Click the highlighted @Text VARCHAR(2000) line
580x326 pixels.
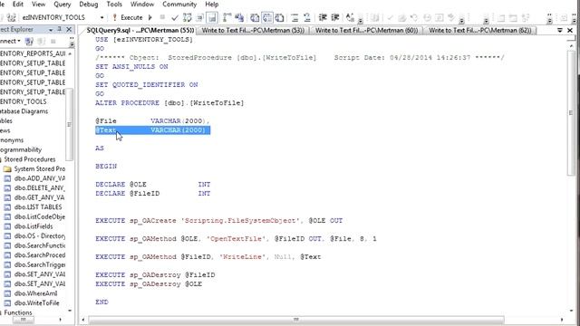click(152, 130)
